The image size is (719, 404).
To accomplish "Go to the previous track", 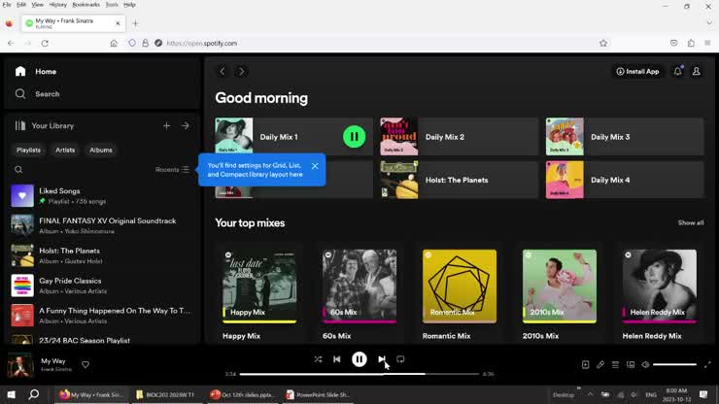I will 337,359.
